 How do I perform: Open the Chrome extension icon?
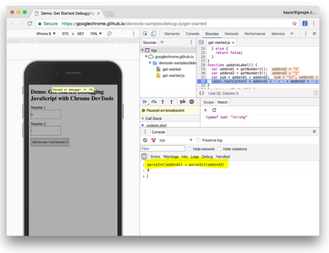[x=305, y=23]
